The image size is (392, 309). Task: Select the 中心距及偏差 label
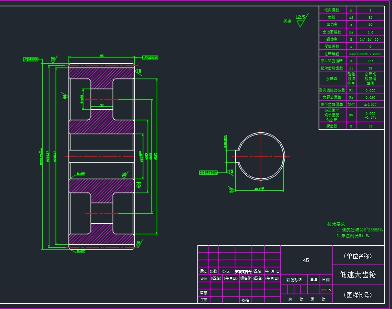click(x=332, y=61)
